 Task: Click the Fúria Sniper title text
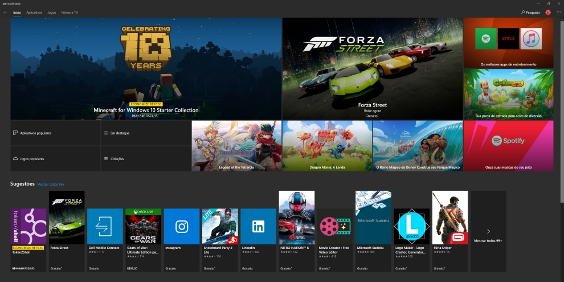coord(443,248)
